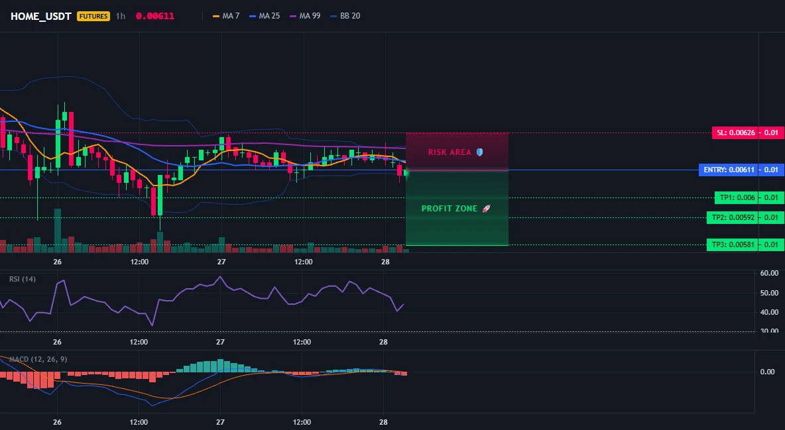
Task: Toggle the MA 7 legend entry
Action: pyautogui.click(x=226, y=16)
